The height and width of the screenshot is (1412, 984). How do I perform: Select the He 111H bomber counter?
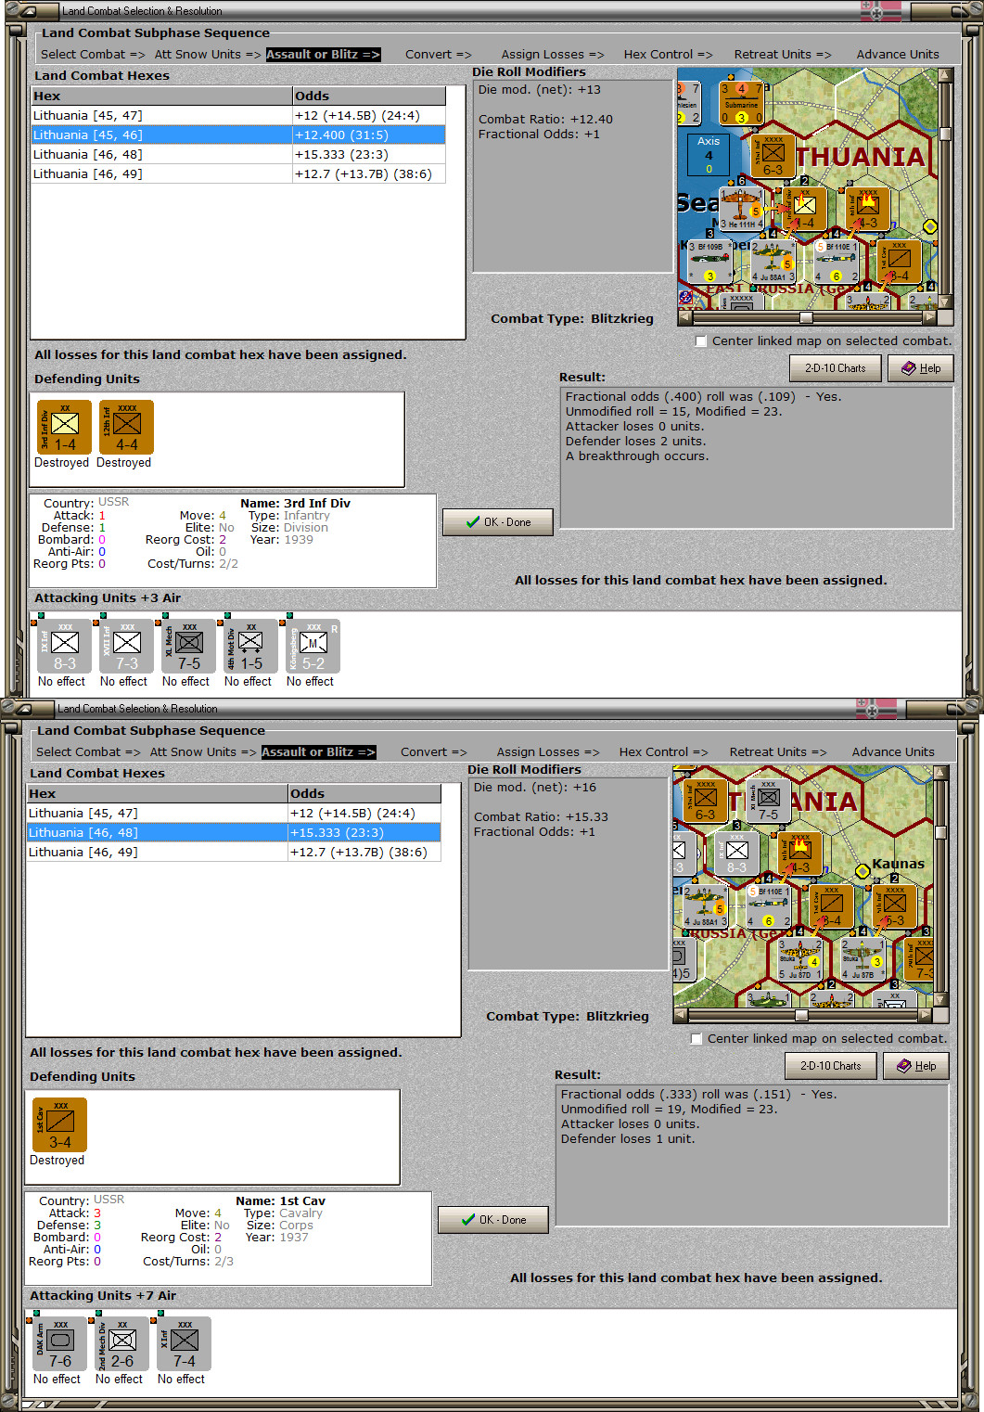click(x=741, y=208)
